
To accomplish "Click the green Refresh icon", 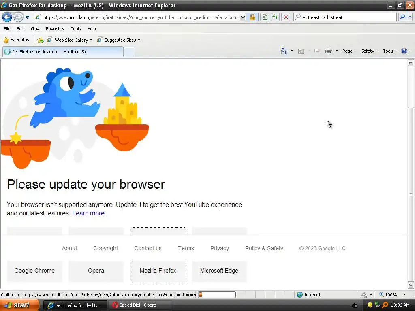I will [275, 17].
